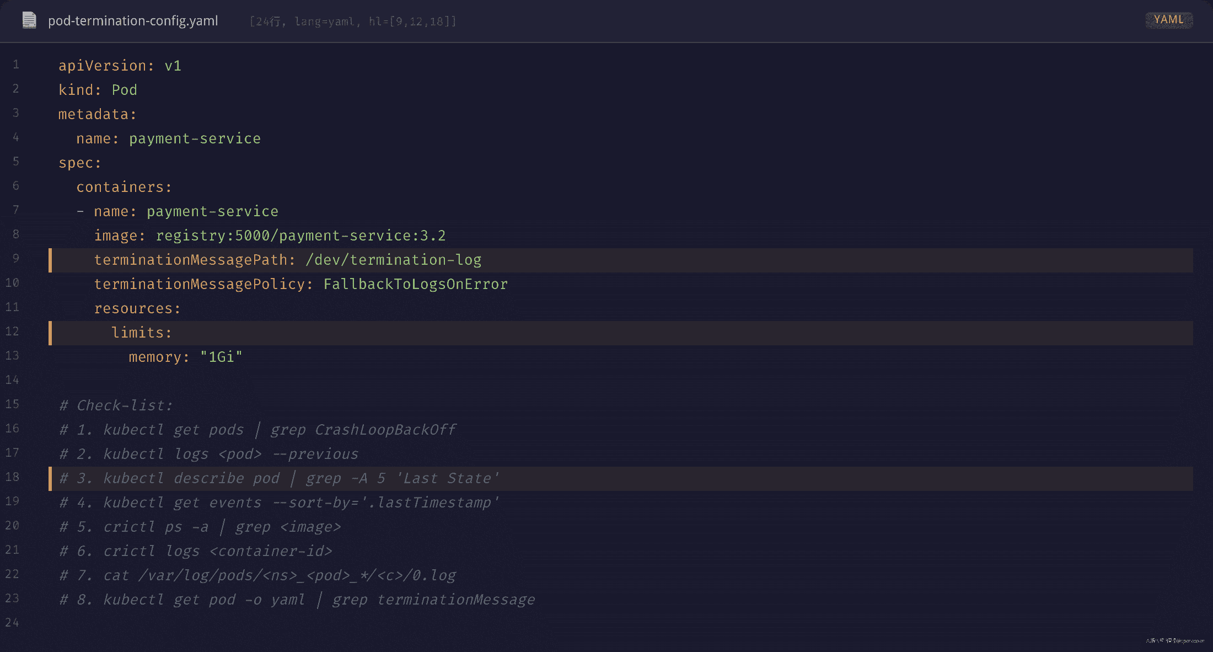The width and height of the screenshot is (1213, 652).
Task: Click the memory "1Gi" line
Action: (x=185, y=357)
